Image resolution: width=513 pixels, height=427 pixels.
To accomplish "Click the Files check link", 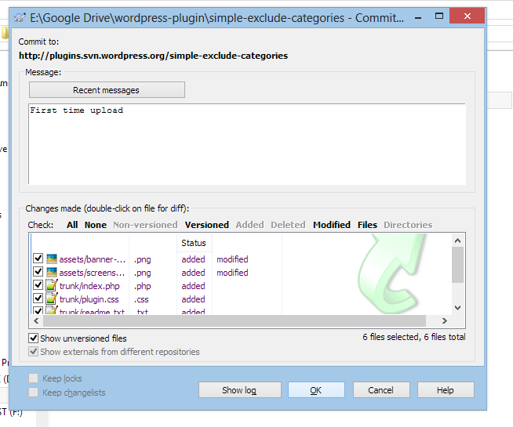I will [367, 225].
